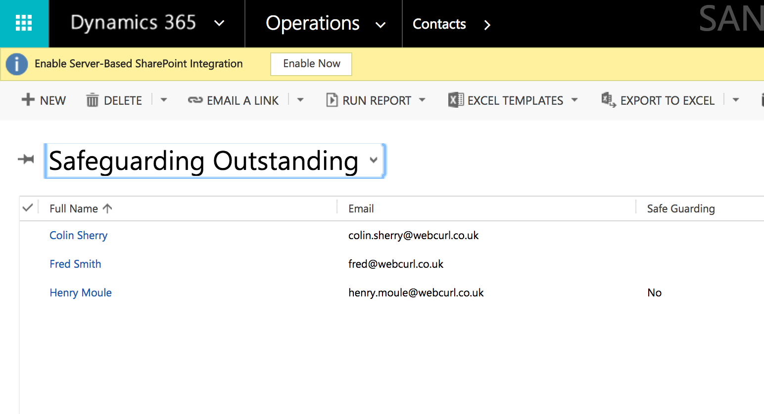764x414 pixels.
Task: Click the Delete trash icon
Action: click(x=92, y=100)
